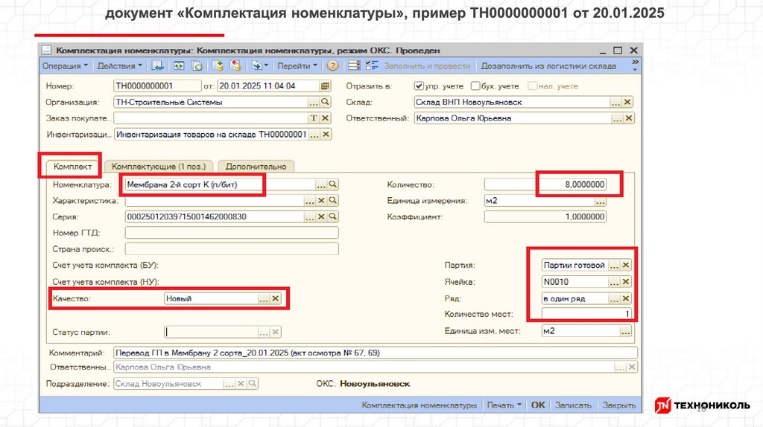Click Заполнить и провести

(427, 65)
